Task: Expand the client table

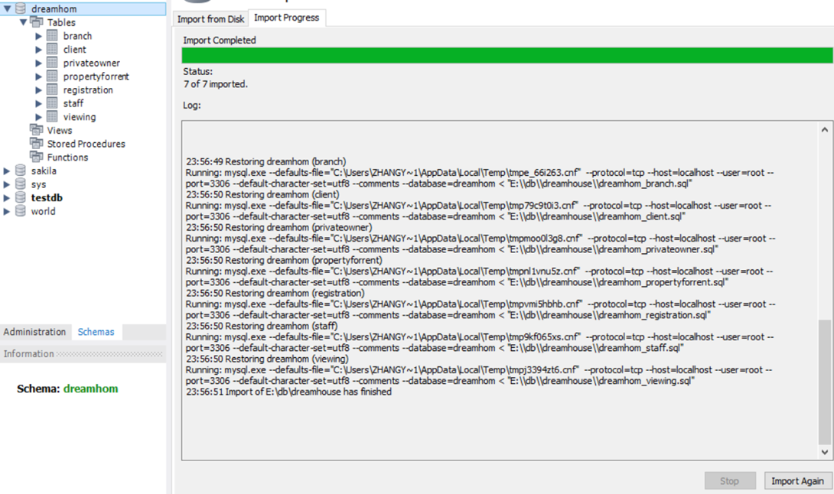Action: [x=38, y=50]
